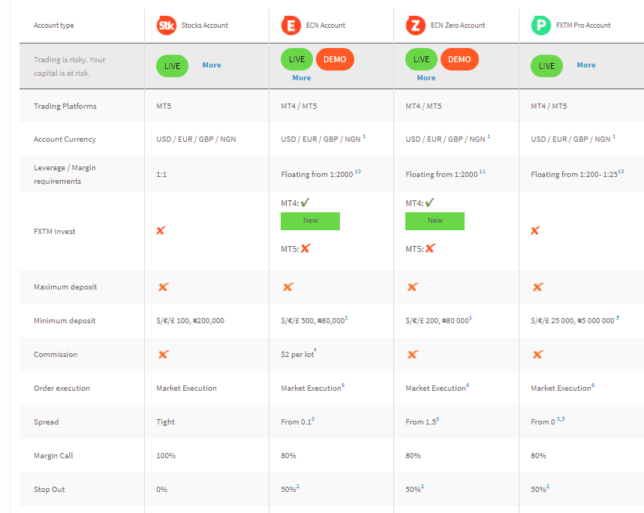Select the Order execution row label
This screenshot has width=644, height=513.
[62, 388]
